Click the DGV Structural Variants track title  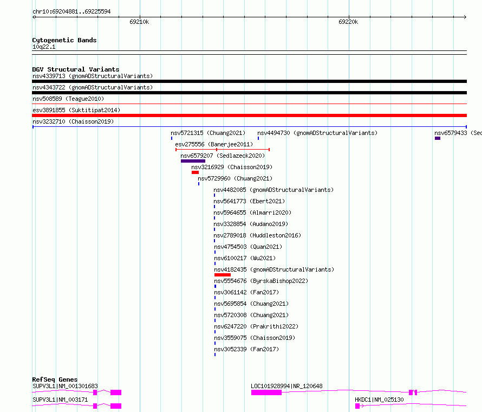tap(76, 69)
